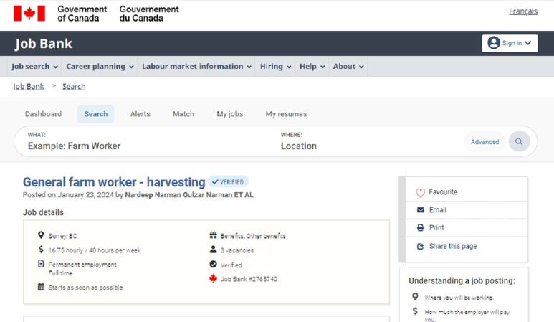Expand the About menu

coord(348,67)
